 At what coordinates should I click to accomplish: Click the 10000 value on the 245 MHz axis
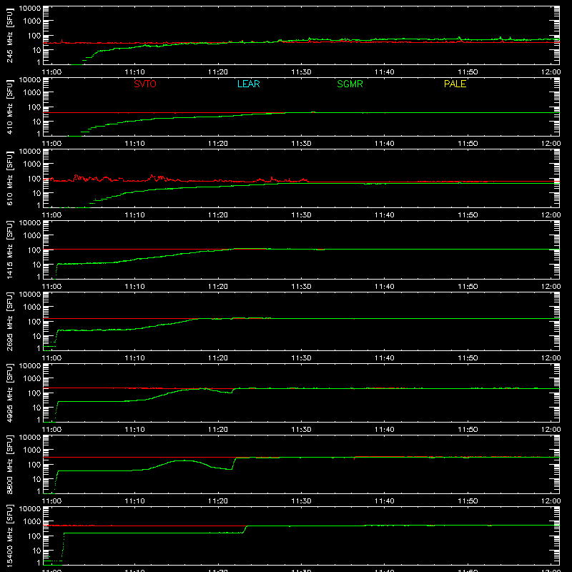coord(30,9)
